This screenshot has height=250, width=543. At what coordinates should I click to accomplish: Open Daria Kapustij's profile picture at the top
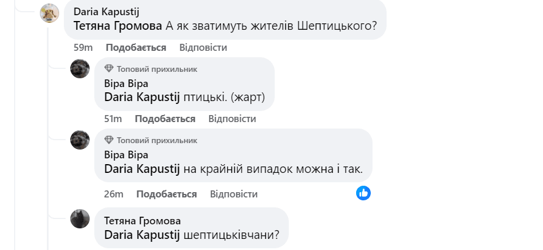(49, 12)
